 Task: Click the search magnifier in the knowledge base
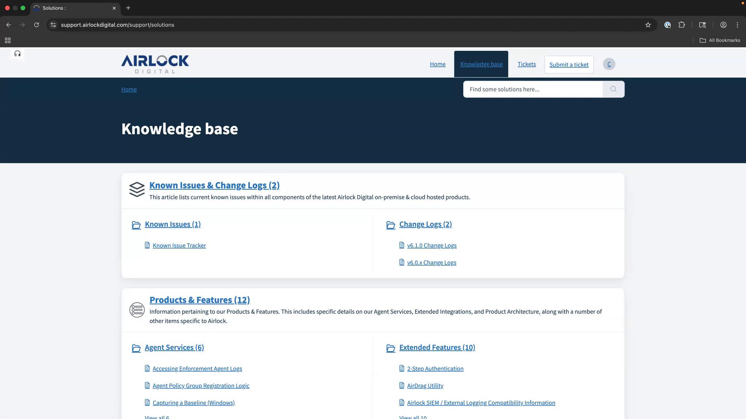613,89
